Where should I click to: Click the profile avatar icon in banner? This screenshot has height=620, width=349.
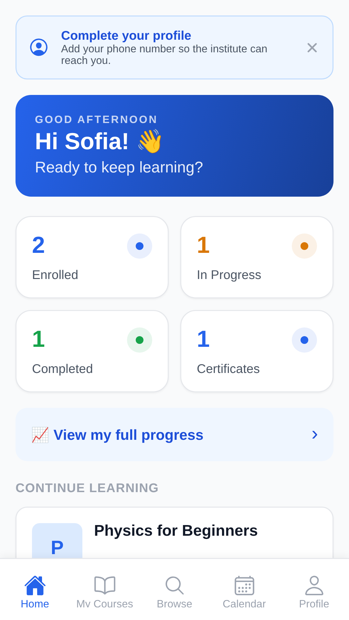point(39,47)
